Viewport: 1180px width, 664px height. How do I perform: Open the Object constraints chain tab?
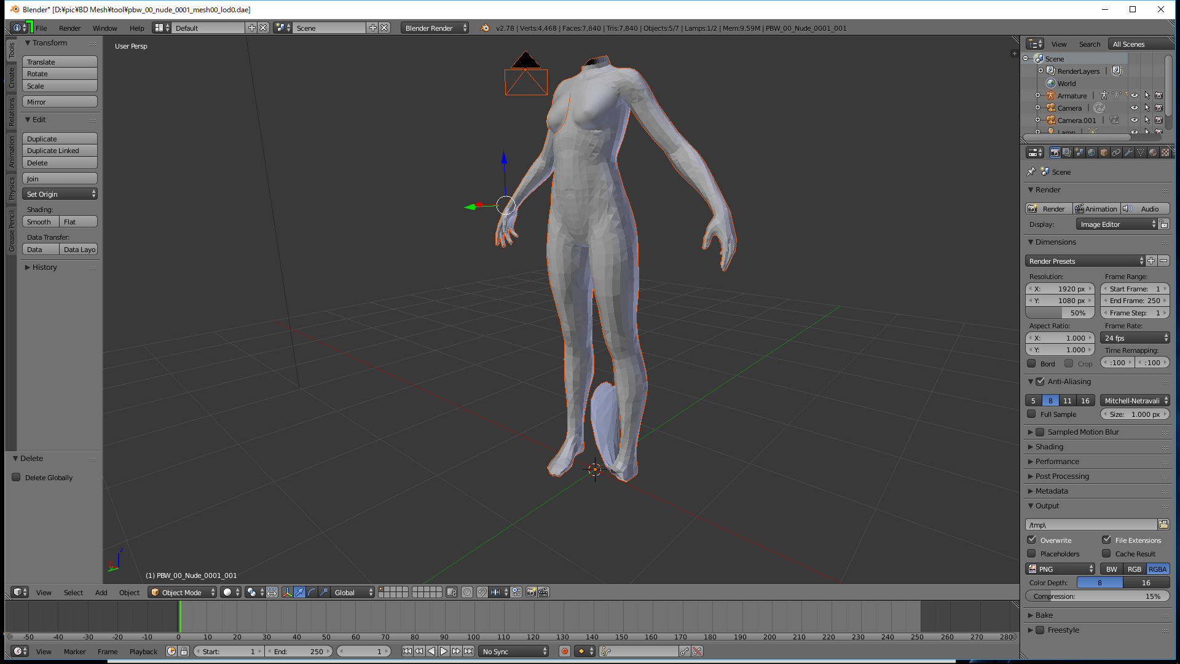(x=1116, y=152)
